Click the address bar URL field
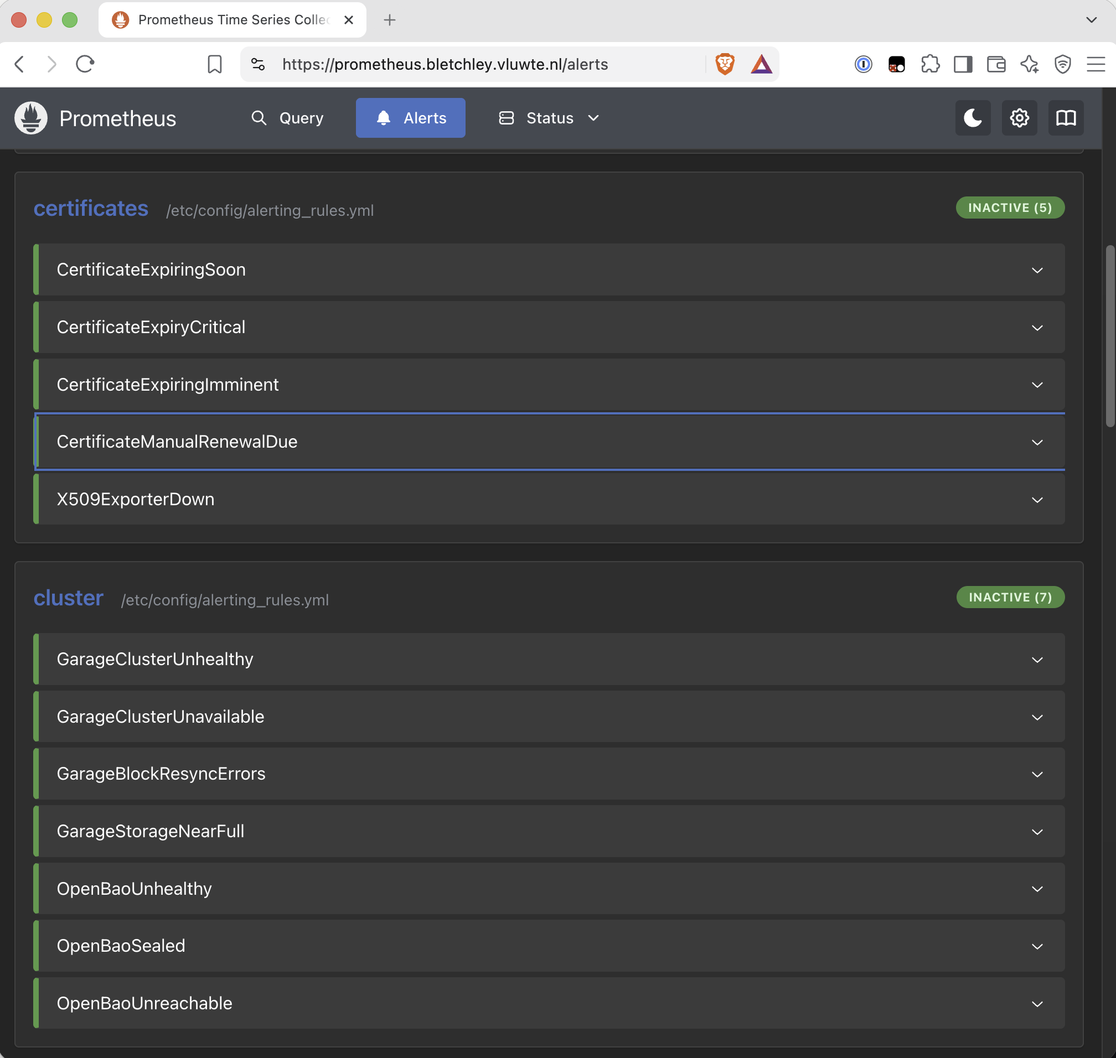The width and height of the screenshot is (1116, 1058). (445, 64)
